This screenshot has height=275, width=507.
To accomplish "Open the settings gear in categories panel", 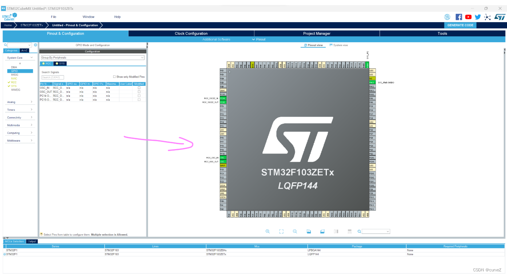I will [x=36, y=45].
